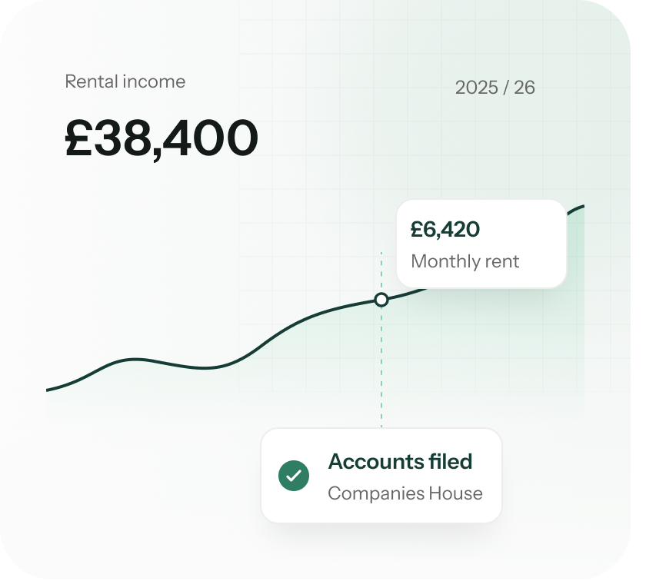Click the Accounts filed heading
This screenshot has height=581, width=646.
(400, 461)
